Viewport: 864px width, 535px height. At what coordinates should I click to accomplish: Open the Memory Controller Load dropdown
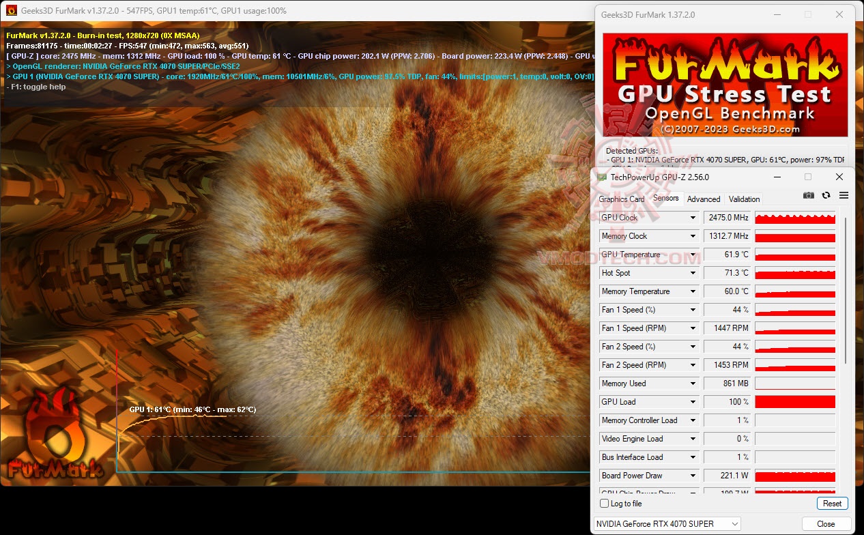(693, 420)
